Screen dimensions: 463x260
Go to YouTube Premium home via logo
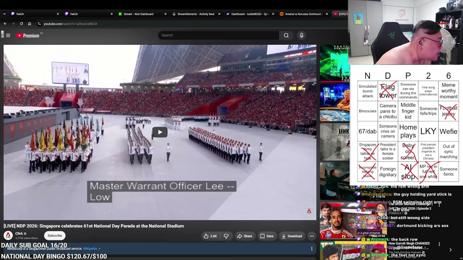(x=28, y=35)
